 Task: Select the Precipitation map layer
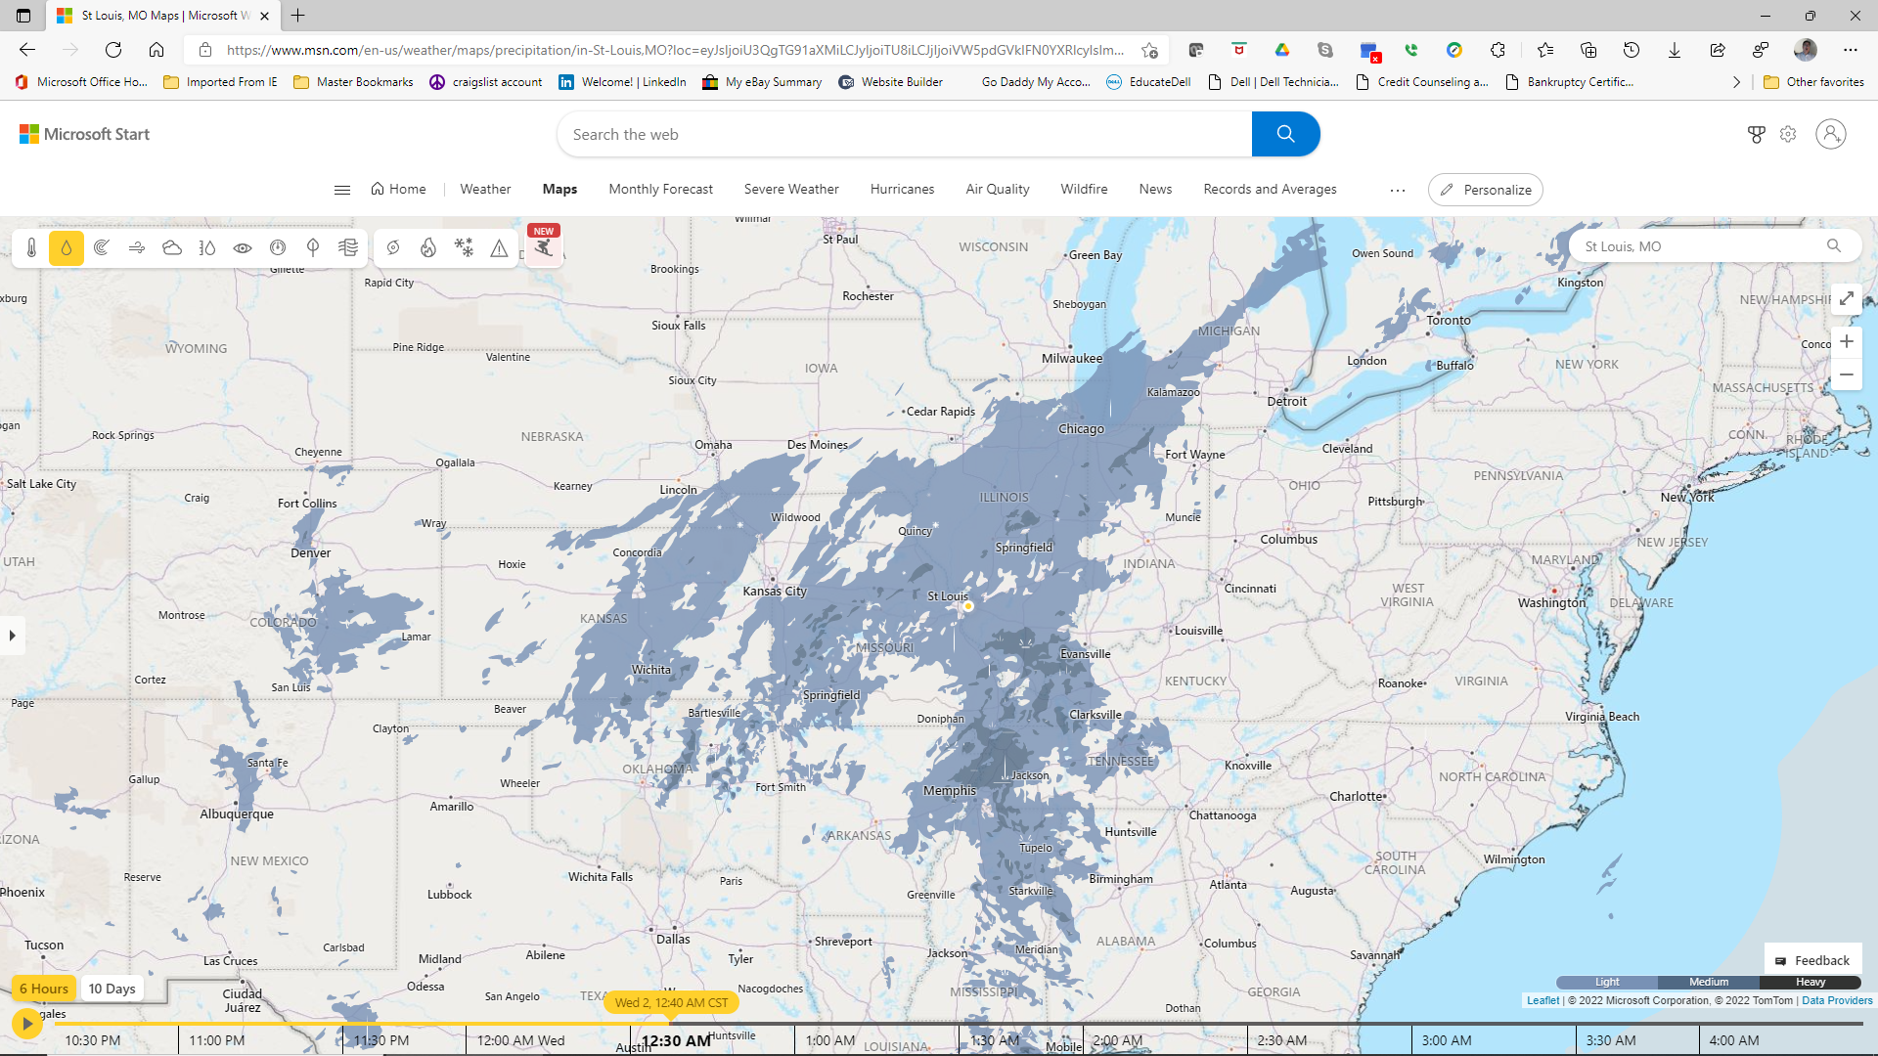(x=67, y=248)
